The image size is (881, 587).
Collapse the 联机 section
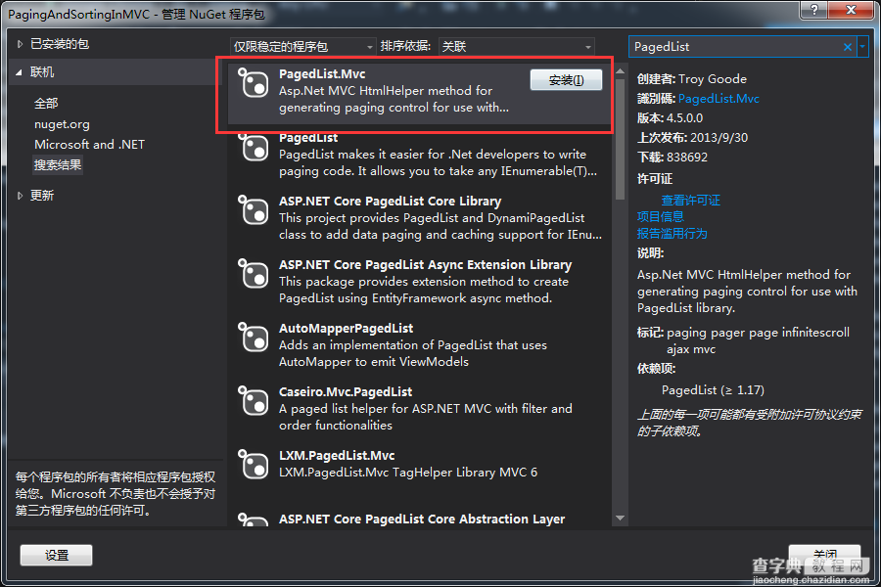[20, 72]
